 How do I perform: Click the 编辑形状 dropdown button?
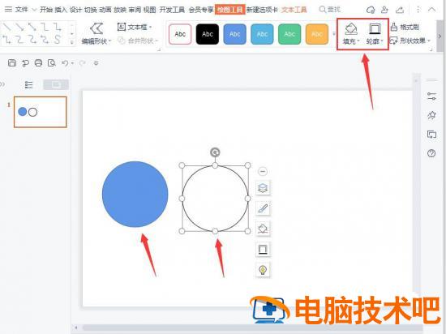[x=96, y=34]
